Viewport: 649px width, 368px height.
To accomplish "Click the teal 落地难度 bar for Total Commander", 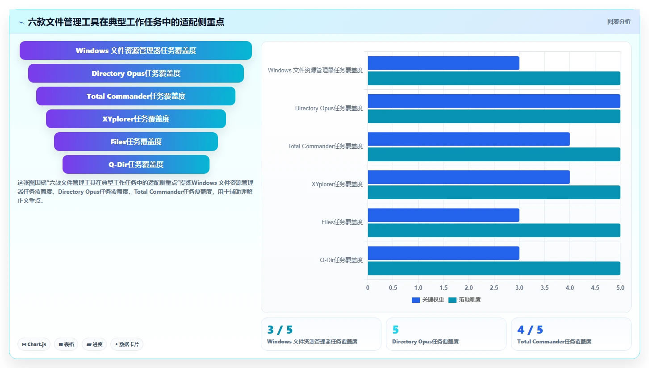I will pyautogui.click(x=494, y=154).
